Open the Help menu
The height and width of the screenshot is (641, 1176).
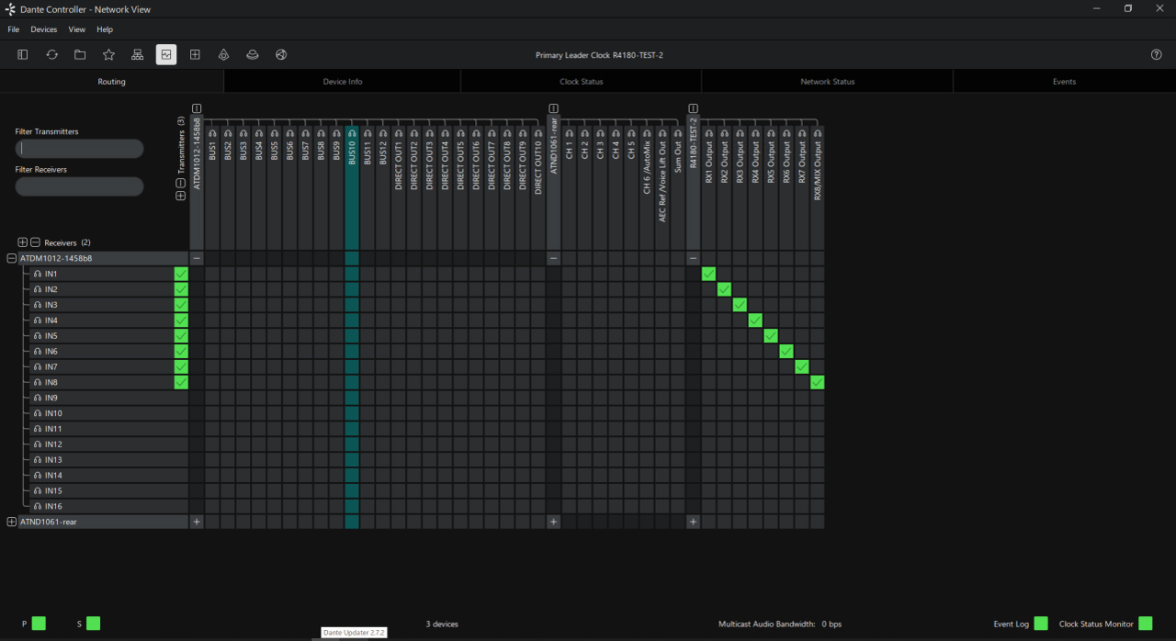pos(105,29)
